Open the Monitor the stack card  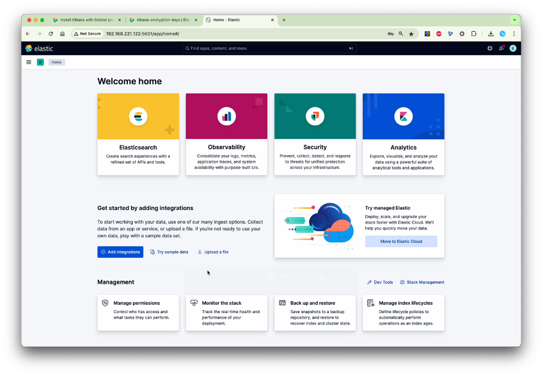(x=226, y=312)
